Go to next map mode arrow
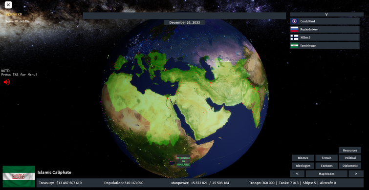This screenshot has height=190, width=369. tap(356, 174)
